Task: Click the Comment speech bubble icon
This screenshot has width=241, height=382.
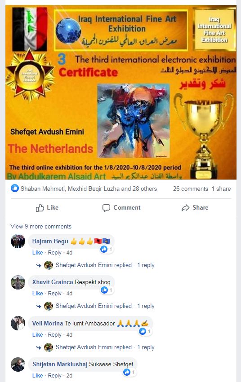Action: point(106,208)
